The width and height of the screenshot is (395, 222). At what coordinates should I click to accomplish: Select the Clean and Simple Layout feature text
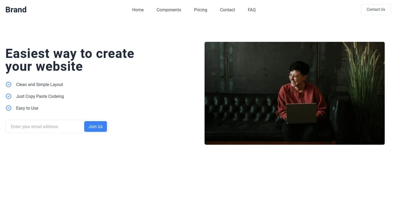point(39,84)
